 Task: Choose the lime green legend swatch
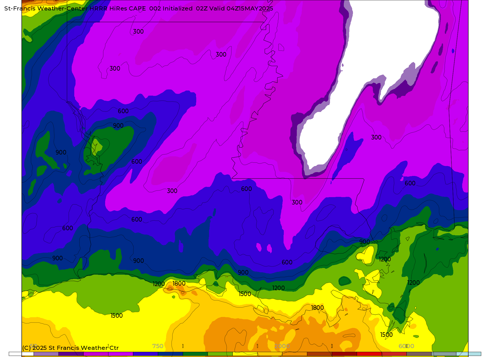click(x=220, y=354)
